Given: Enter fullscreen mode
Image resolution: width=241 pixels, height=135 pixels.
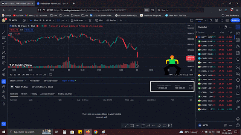Looking at the screenshot, I should tap(222, 20).
